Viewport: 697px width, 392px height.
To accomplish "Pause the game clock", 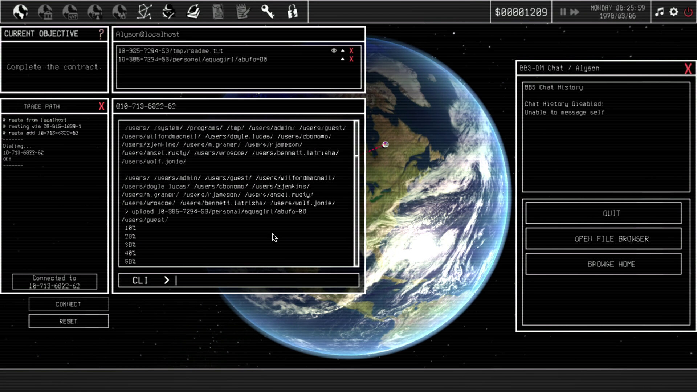I will coord(563,12).
